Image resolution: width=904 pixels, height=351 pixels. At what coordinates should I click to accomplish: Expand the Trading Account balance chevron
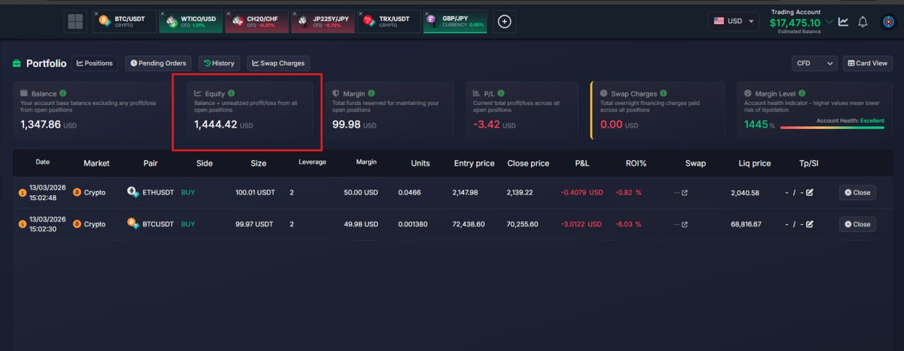(x=829, y=22)
